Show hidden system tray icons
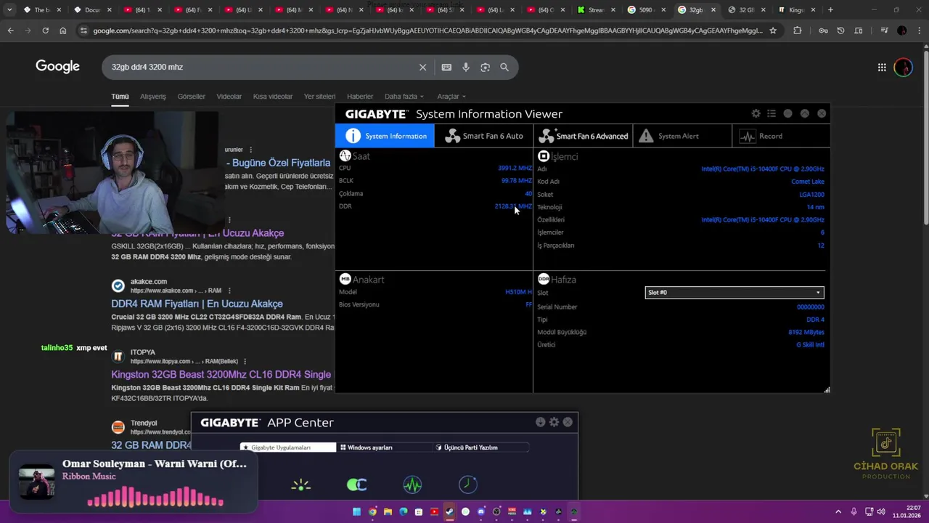The width and height of the screenshot is (929, 523). 838,511
